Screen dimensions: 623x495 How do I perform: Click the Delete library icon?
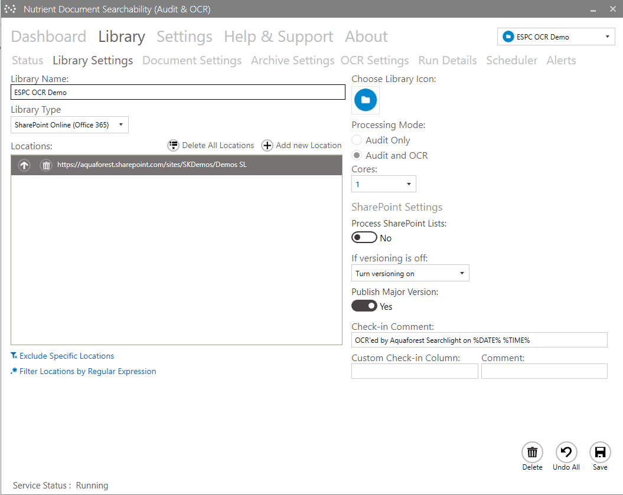pos(532,452)
